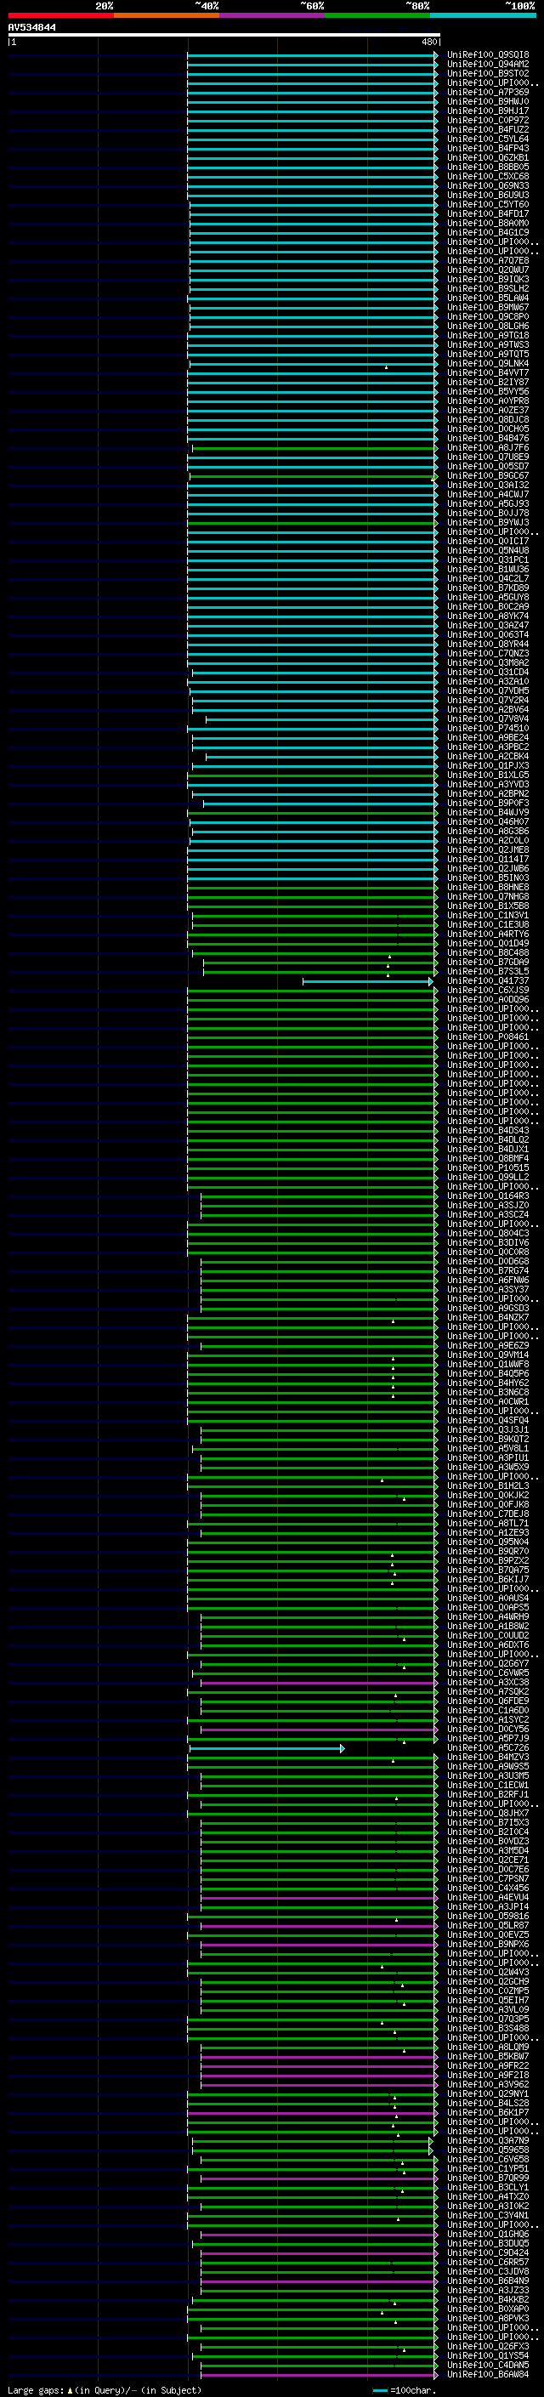Select hit label UniRef100_Q94AM2
This screenshot has width=544, height=2397.
[x=488, y=65]
